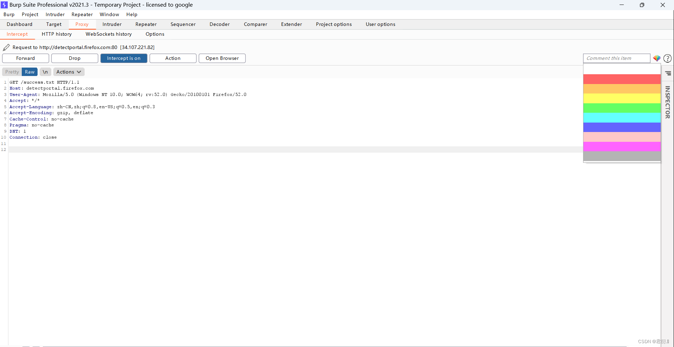
Task: Open the Comparer tab
Action: coord(256,24)
